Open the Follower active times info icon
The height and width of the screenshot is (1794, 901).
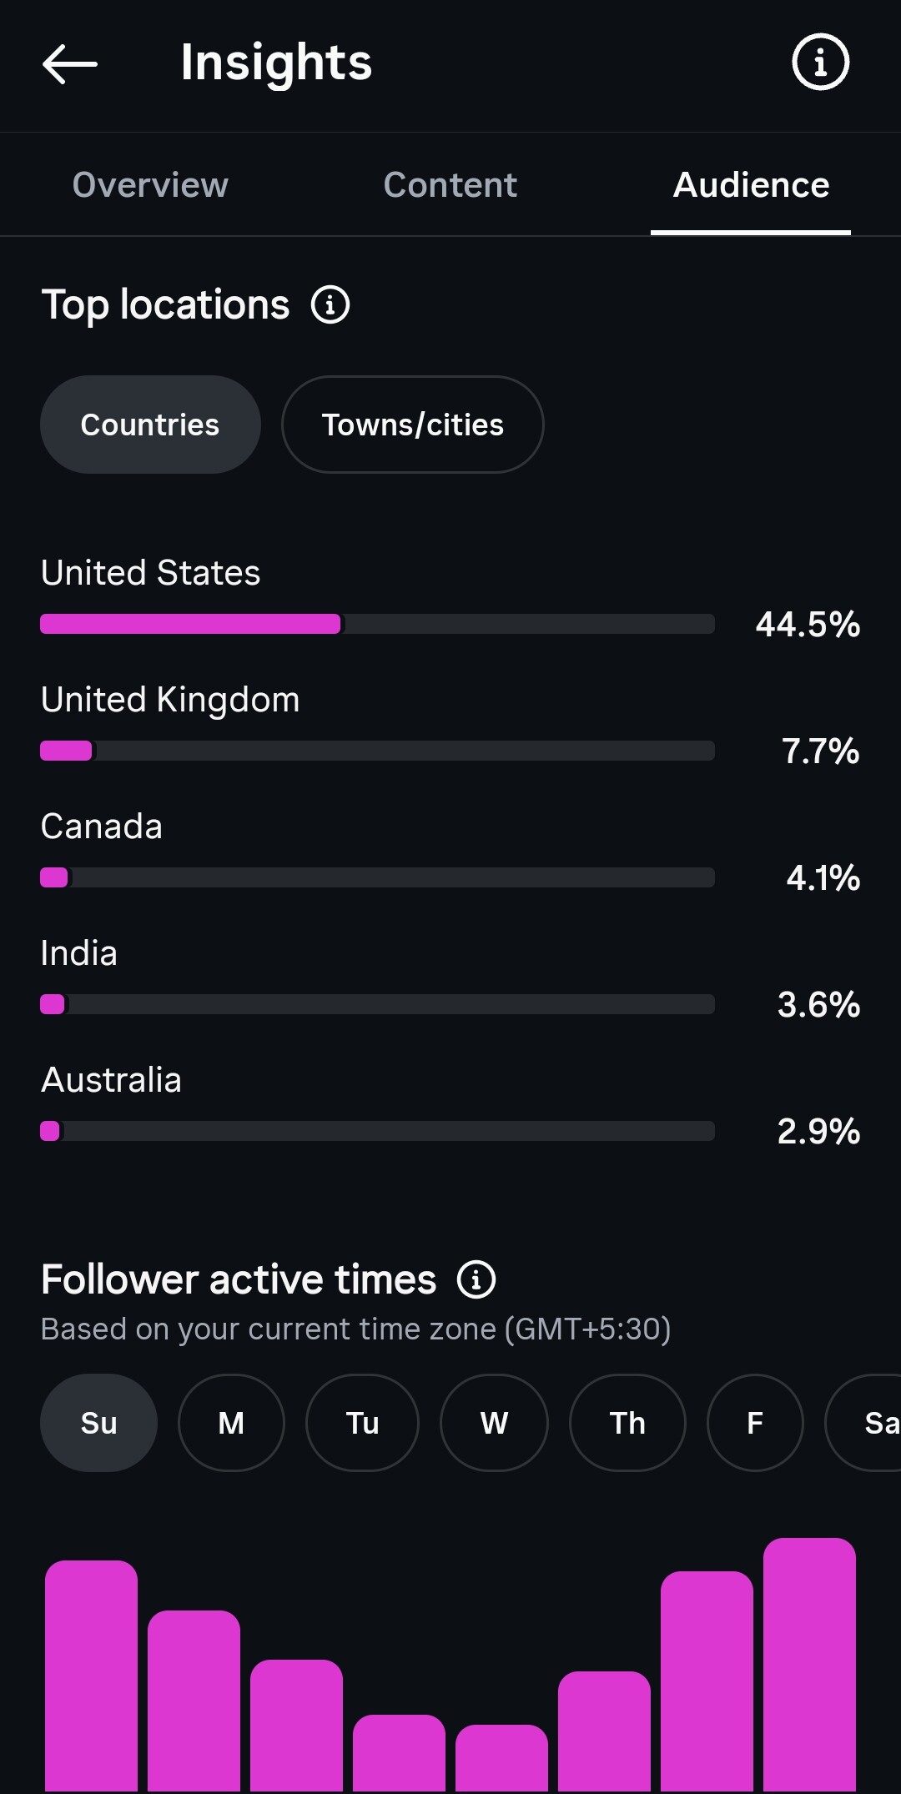[476, 1279]
